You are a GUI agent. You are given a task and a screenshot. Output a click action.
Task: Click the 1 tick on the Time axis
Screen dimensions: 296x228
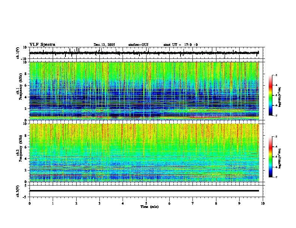tap(53, 203)
